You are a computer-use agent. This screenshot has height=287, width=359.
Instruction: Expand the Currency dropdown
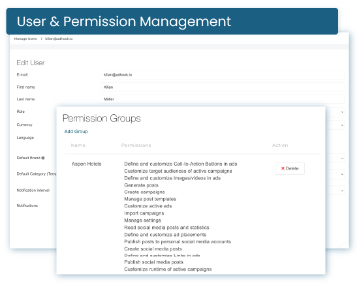[342, 125]
